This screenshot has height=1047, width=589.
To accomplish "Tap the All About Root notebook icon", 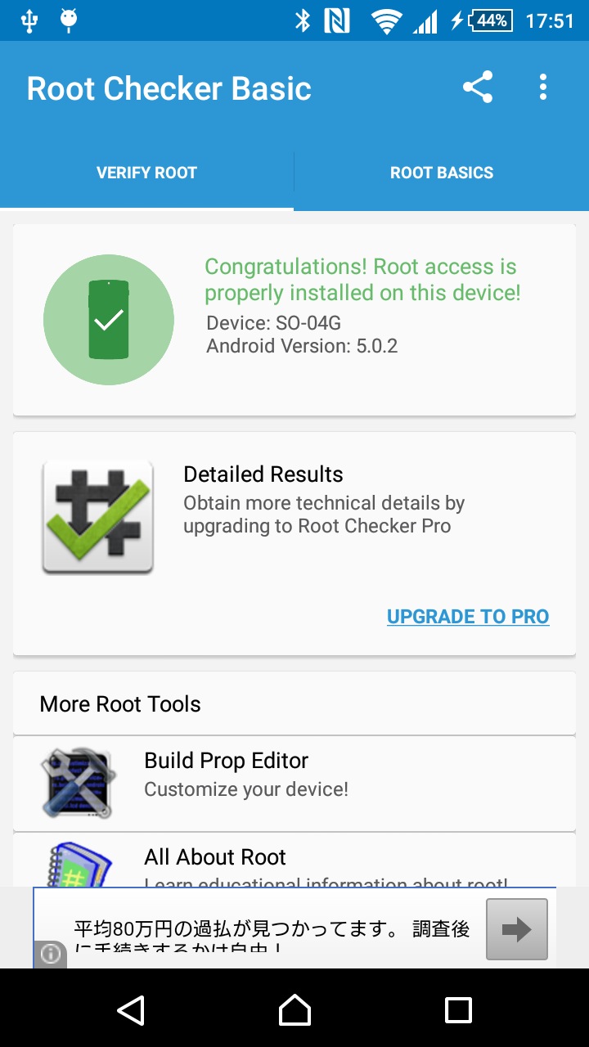I will [x=77, y=865].
